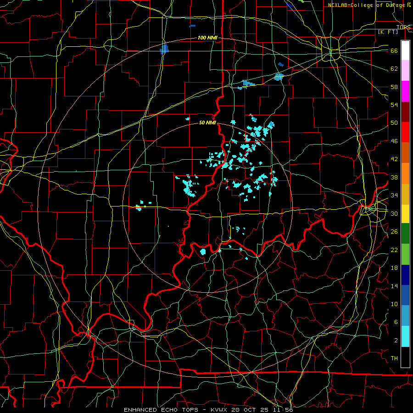
Task: Click the yellow swatch near 30
Action: click(x=405, y=214)
